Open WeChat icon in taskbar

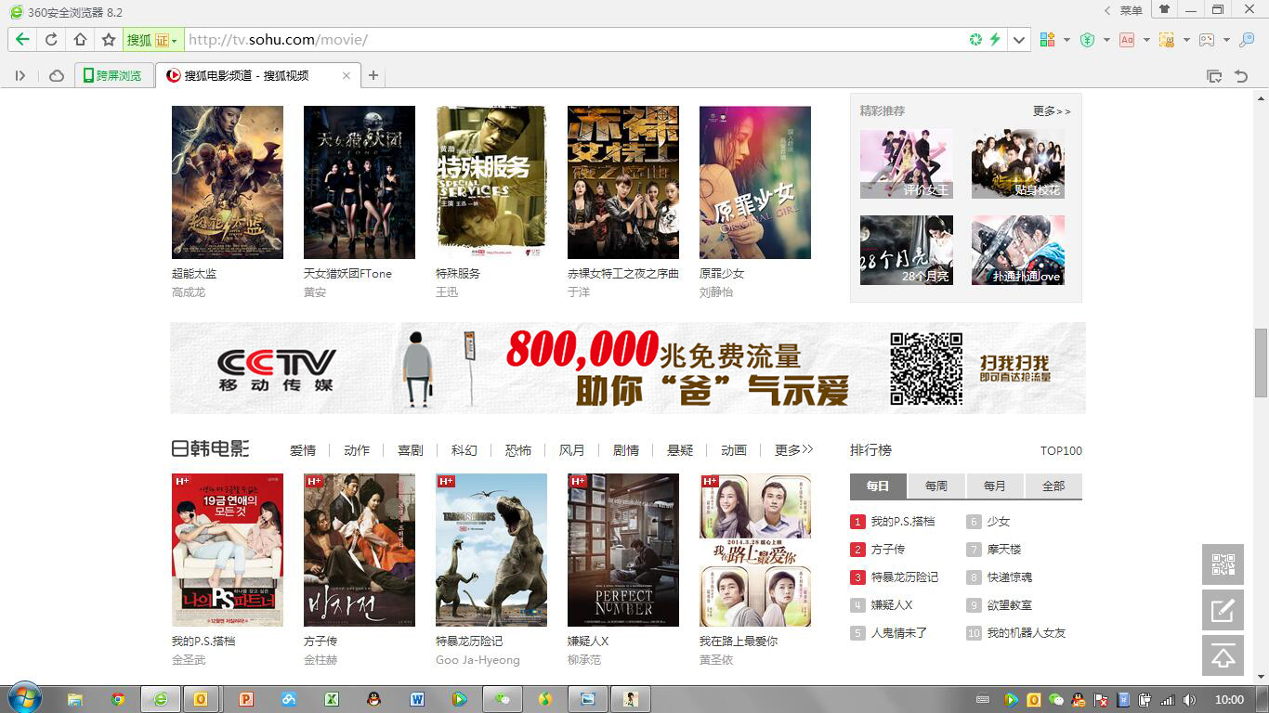[x=502, y=699]
